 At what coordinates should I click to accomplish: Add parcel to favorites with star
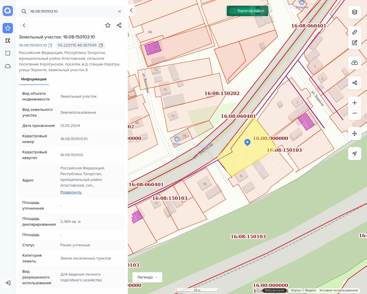tap(108, 25)
